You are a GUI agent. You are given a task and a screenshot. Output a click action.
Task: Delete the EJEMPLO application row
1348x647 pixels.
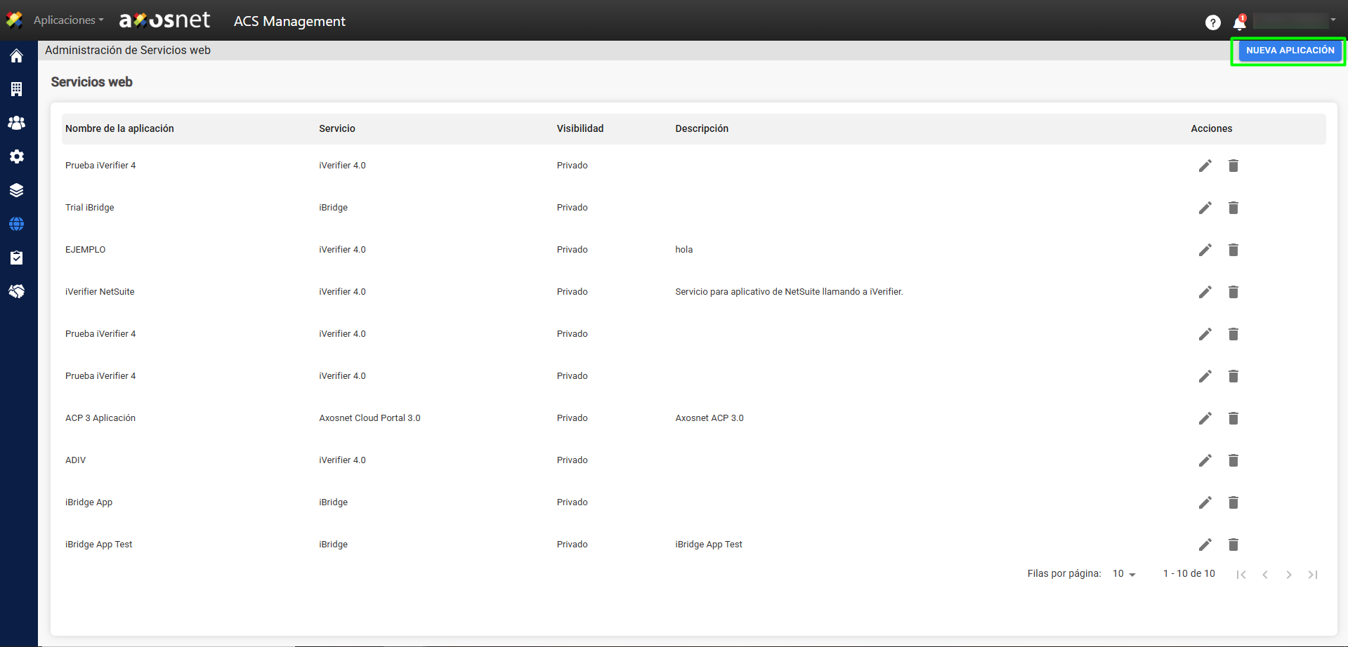point(1233,250)
